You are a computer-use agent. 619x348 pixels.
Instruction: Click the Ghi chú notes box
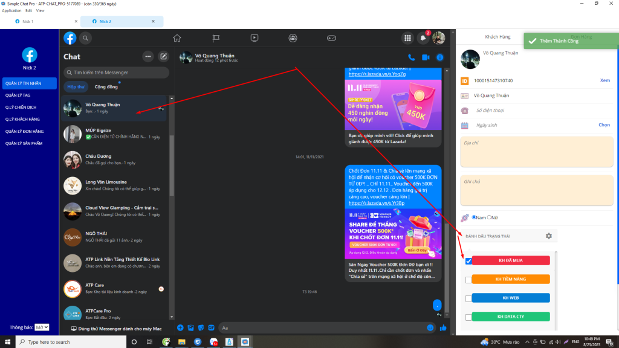coord(537,190)
